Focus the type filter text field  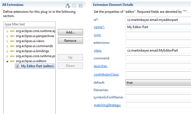coord(30,24)
